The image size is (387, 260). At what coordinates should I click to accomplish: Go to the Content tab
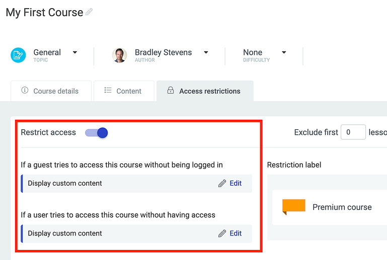tap(124, 91)
